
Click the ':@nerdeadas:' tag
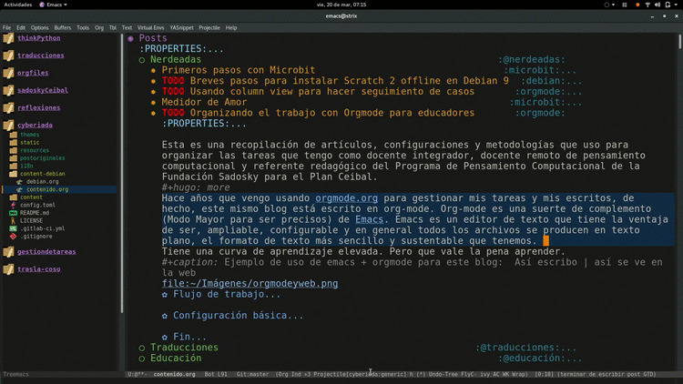532,60
